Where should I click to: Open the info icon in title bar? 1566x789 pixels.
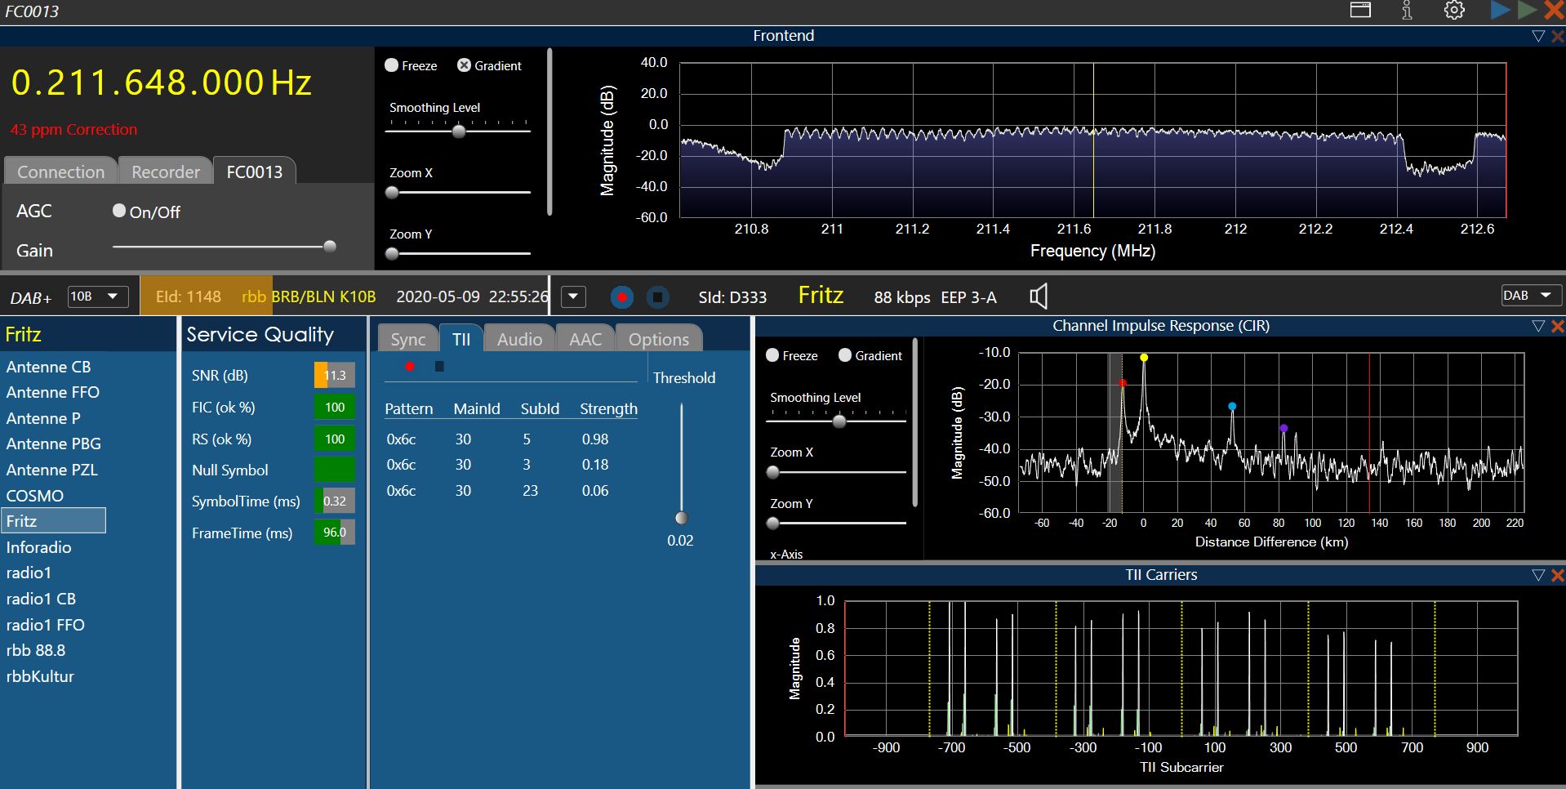click(1407, 11)
